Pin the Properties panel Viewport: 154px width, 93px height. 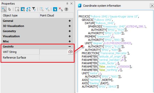point(67,4)
